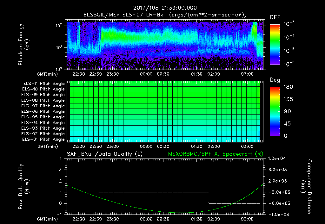The width and height of the screenshot is (325, 224).
Task: Click the '180' tick on Deg colorbar
Action: click(x=288, y=87)
